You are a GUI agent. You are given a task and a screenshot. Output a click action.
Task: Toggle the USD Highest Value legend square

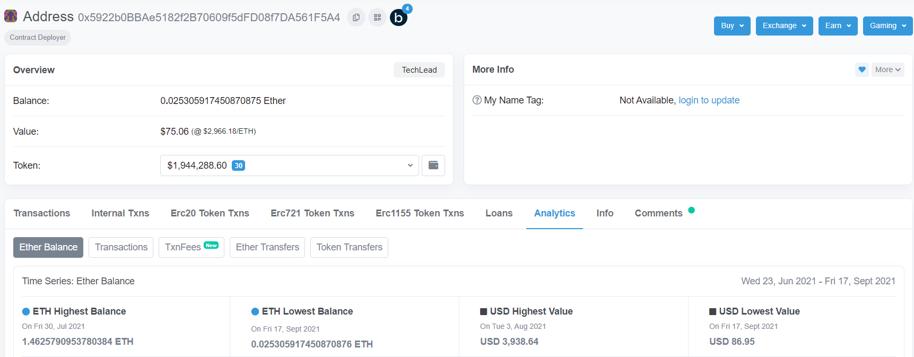click(x=484, y=311)
